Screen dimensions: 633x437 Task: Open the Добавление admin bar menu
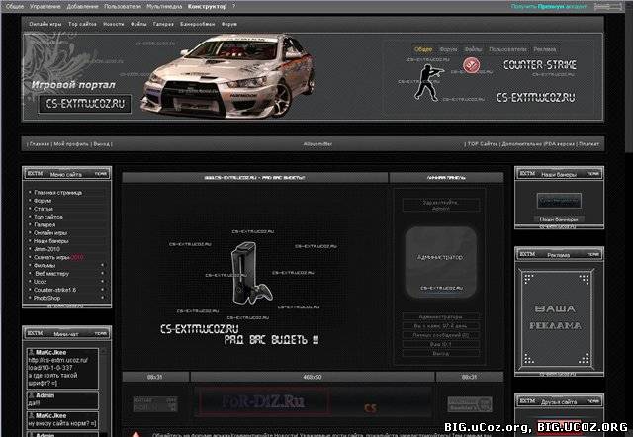pos(82,7)
